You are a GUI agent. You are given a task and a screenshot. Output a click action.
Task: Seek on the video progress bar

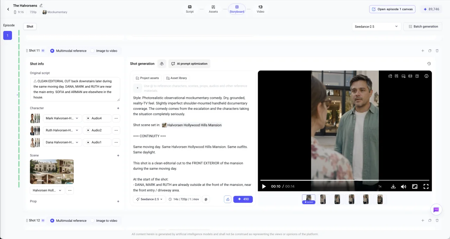(x=345, y=180)
